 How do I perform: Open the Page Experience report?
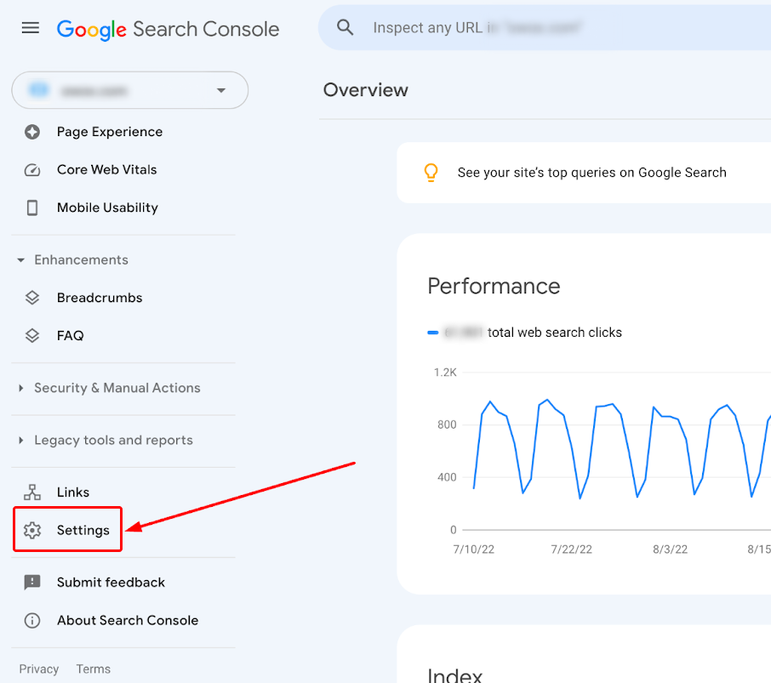(x=110, y=132)
